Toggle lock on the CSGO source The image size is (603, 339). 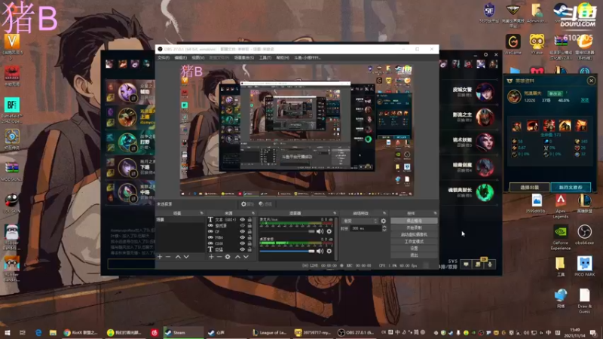(249, 243)
